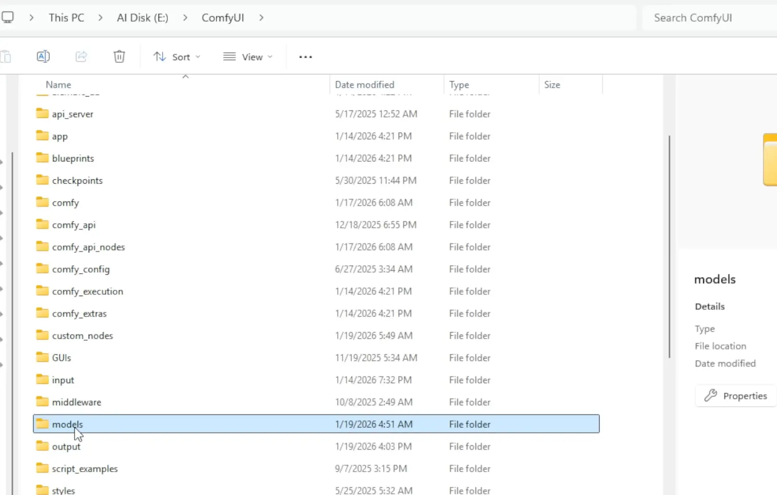Click the Paste icon in the toolbar
777x495 pixels.
(7, 56)
